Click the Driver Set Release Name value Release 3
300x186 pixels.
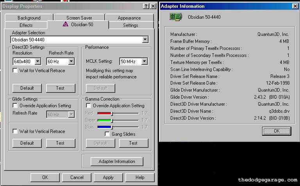click(280, 76)
